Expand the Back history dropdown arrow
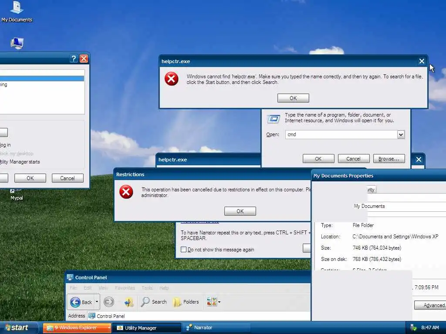 click(x=97, y=302)
